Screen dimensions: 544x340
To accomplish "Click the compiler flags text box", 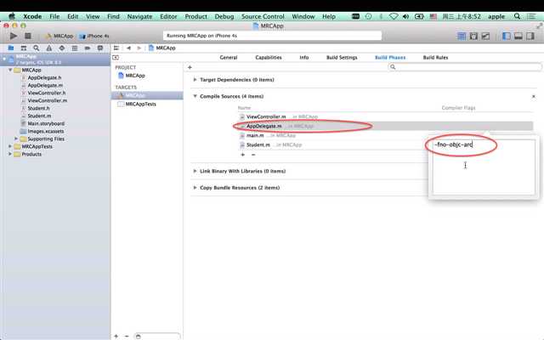I will coord(484,167).
